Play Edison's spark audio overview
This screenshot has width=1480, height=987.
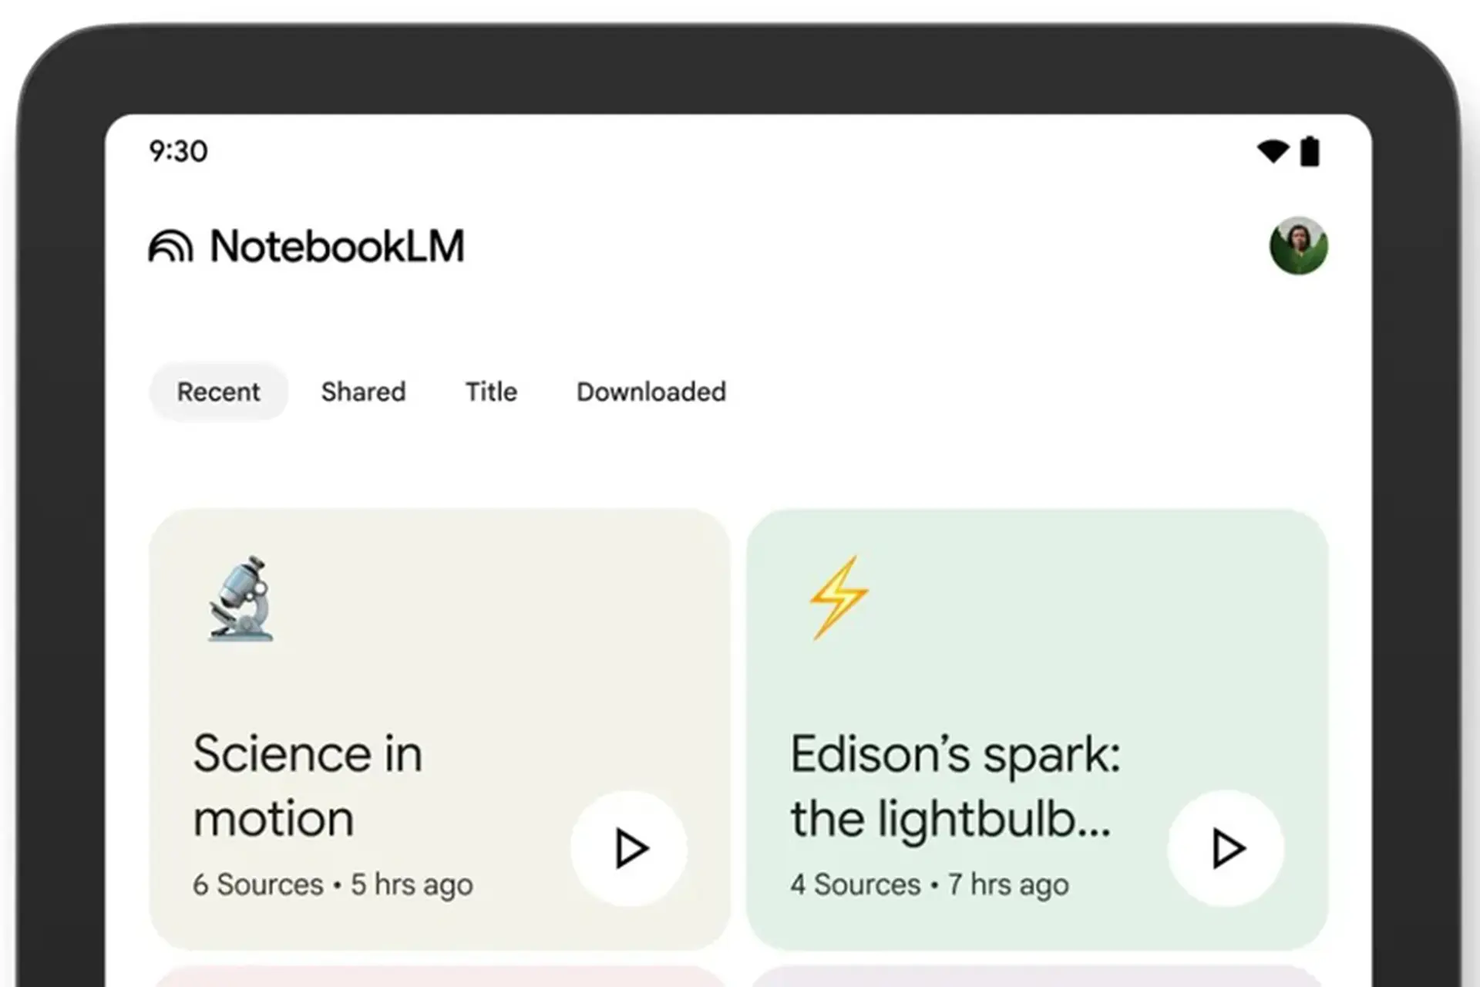point(1226,848)
